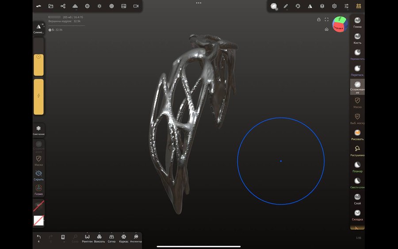
Task: Select the Глина (Clay) brush
Action: [357, 20]
